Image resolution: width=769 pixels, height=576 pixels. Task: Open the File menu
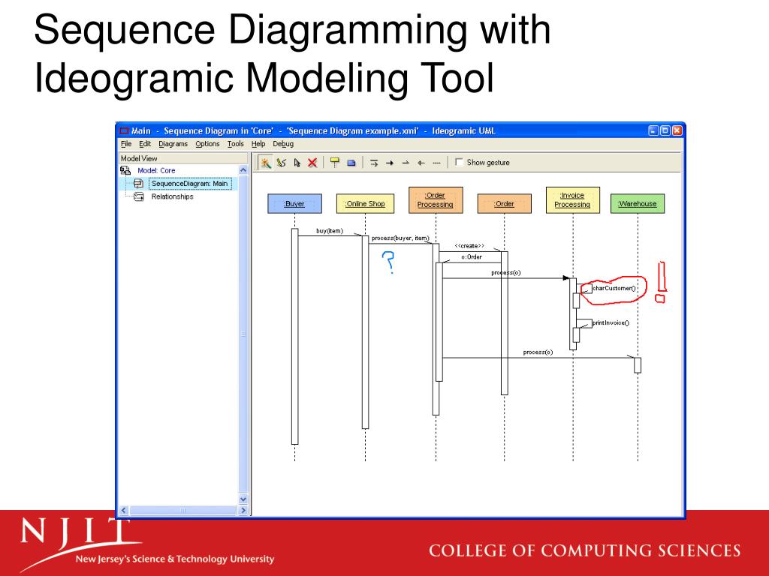click(126, 144)
